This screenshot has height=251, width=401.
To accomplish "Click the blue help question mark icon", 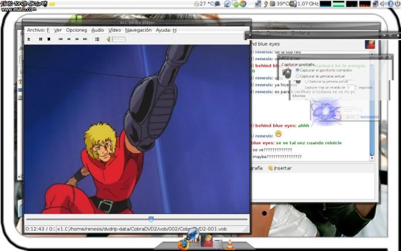I will (390, 4).
